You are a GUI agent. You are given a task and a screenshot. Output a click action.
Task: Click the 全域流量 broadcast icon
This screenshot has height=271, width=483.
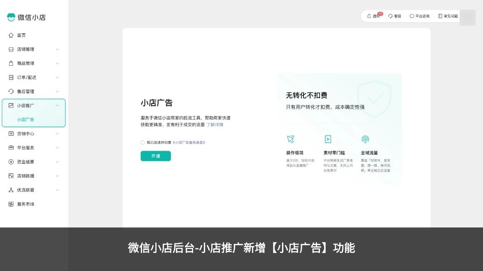point(365,139)
